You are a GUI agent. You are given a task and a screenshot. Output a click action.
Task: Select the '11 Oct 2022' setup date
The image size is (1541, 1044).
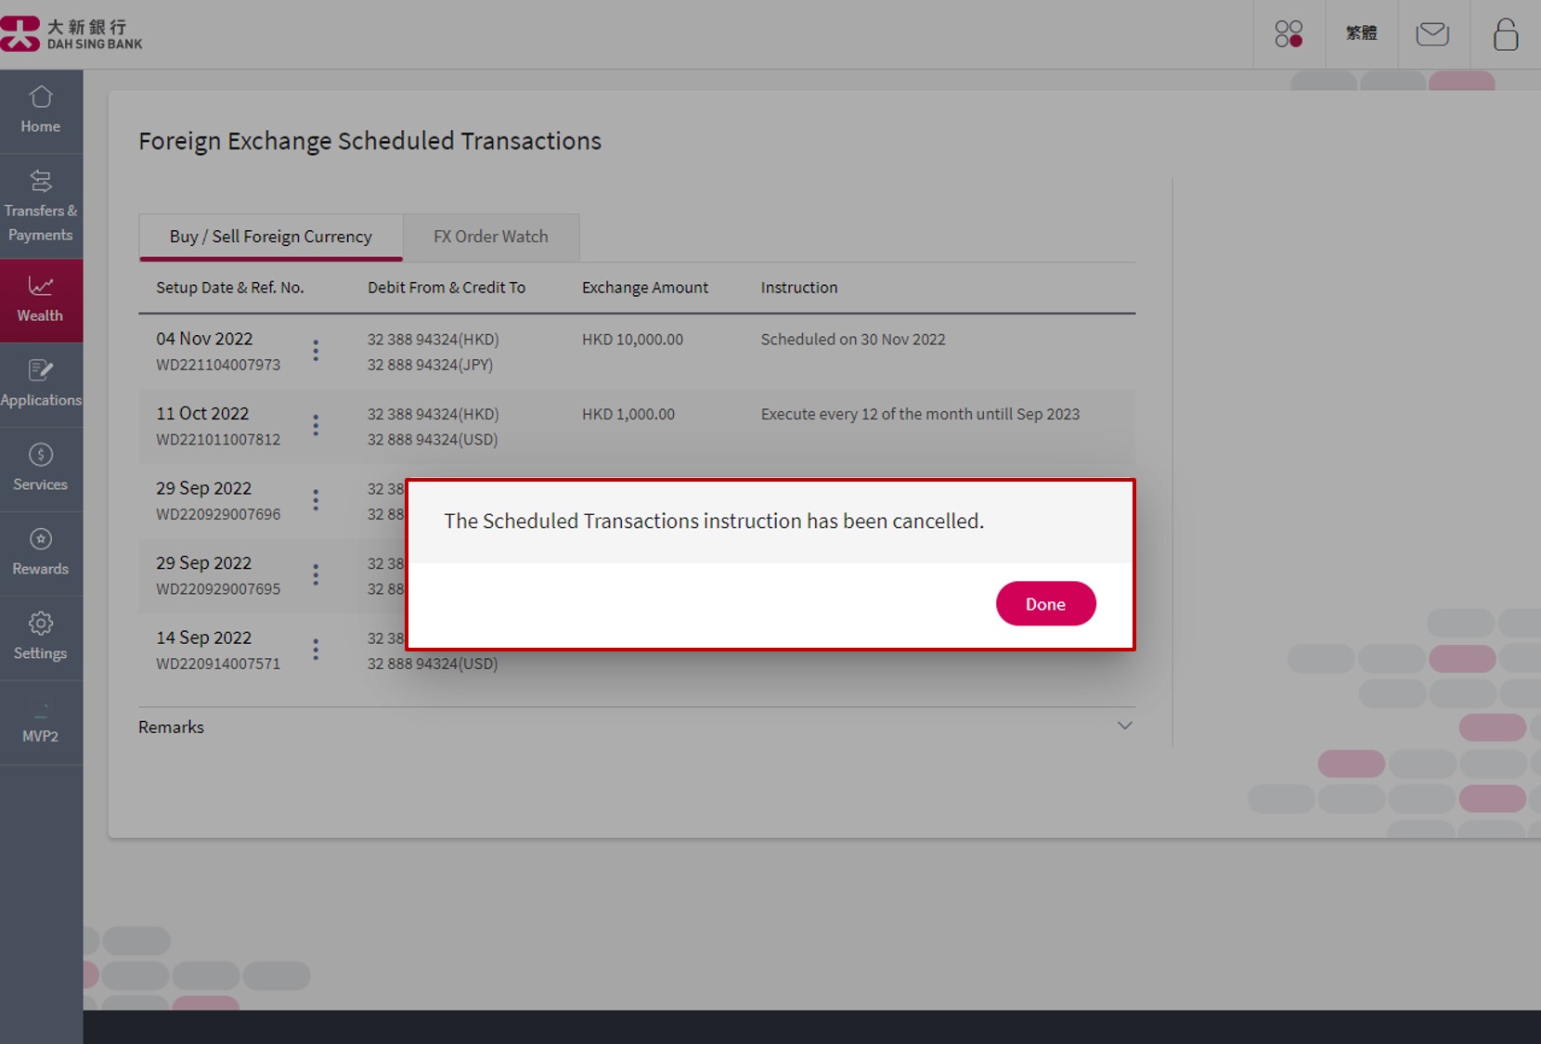pyautogui.click(x=202, y=413)
